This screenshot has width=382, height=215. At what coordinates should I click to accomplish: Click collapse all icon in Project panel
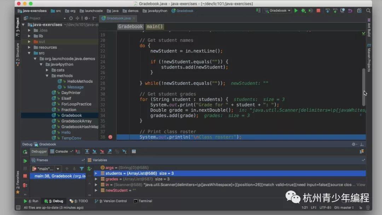(77, 18)
